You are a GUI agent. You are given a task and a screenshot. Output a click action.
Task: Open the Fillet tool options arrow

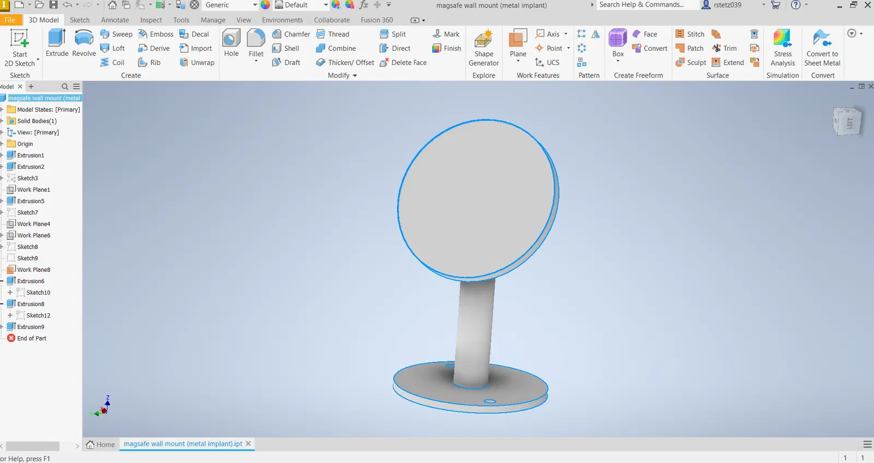click(x=256, y=61)
